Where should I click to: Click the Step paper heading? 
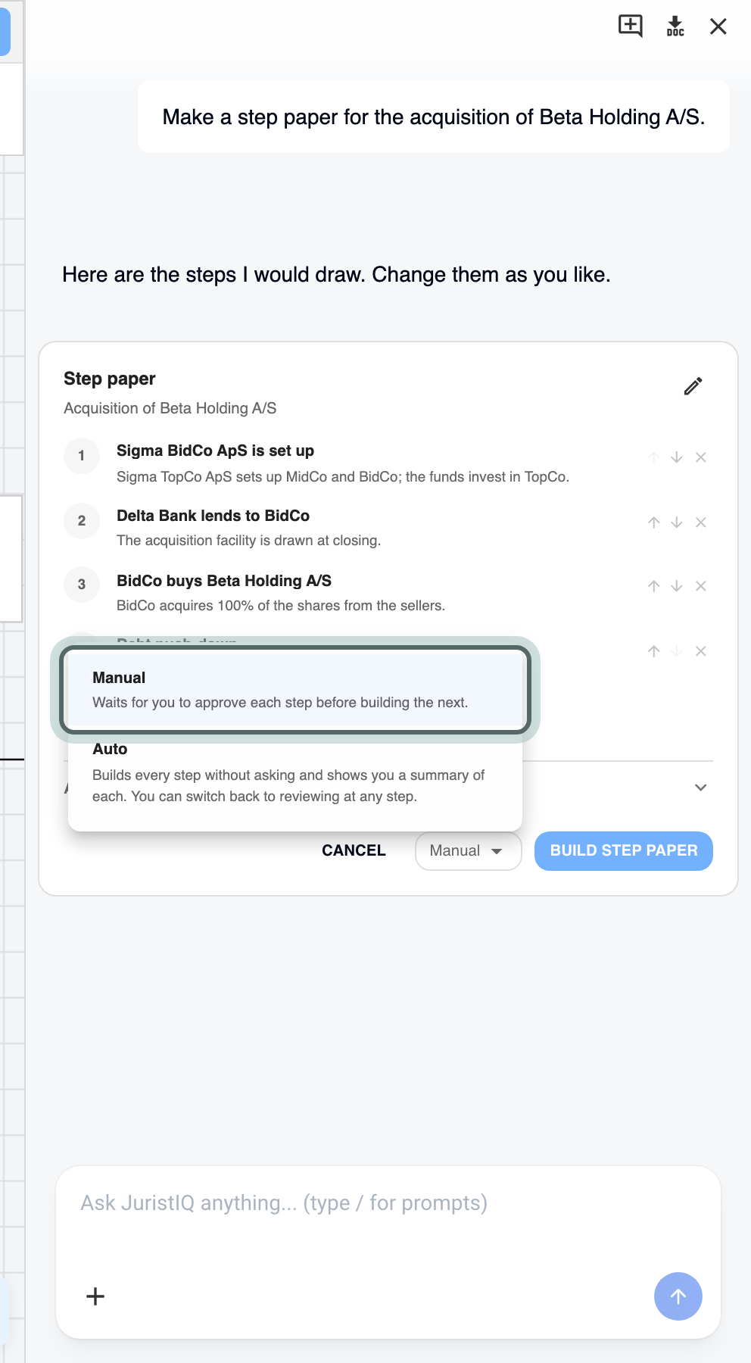[x=110, y=379]
